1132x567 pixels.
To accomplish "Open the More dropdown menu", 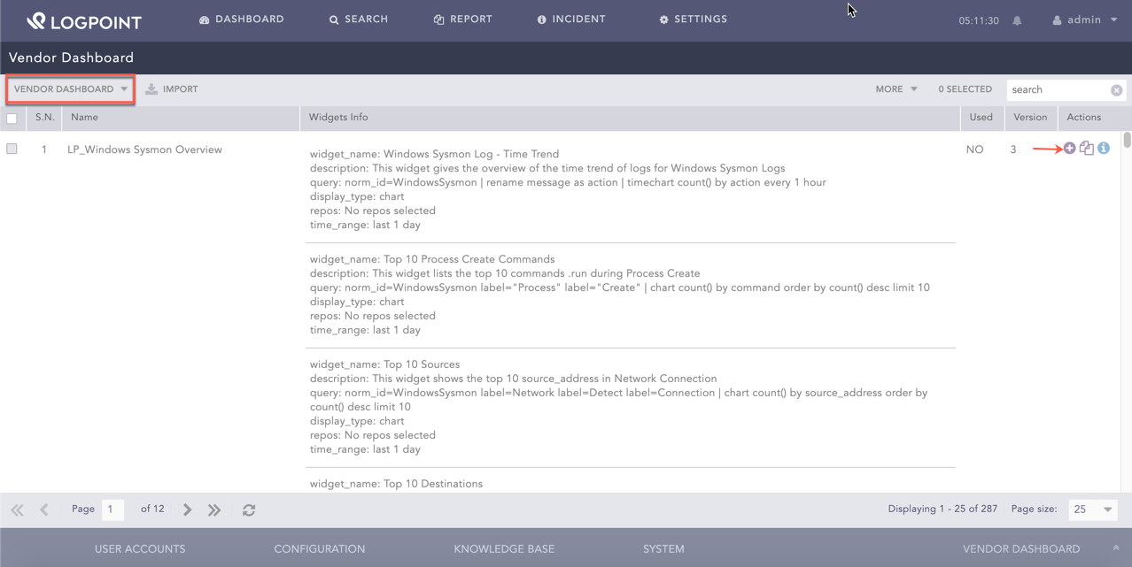I will click(896, 89).
